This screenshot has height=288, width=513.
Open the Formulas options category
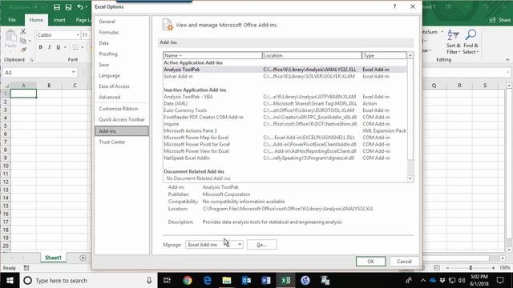pos(109,32)
